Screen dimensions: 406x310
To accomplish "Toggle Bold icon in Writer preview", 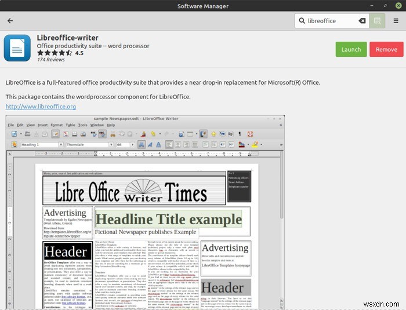I will tap(142, 145).
